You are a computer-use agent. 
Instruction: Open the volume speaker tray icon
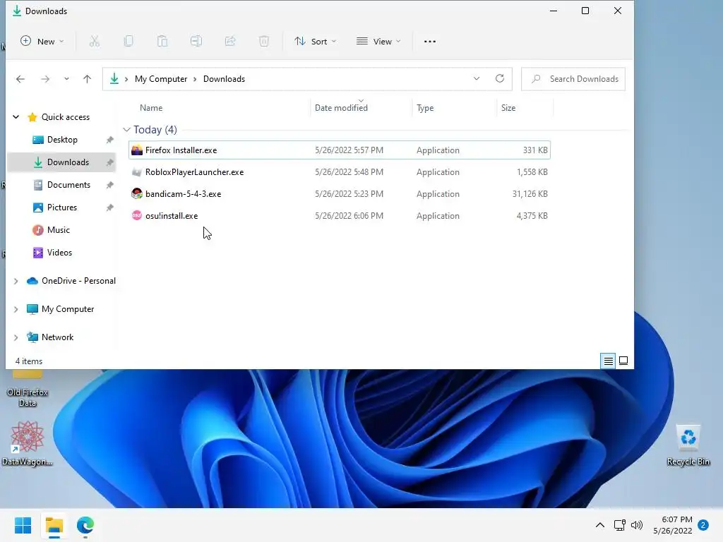pos(637,525)
